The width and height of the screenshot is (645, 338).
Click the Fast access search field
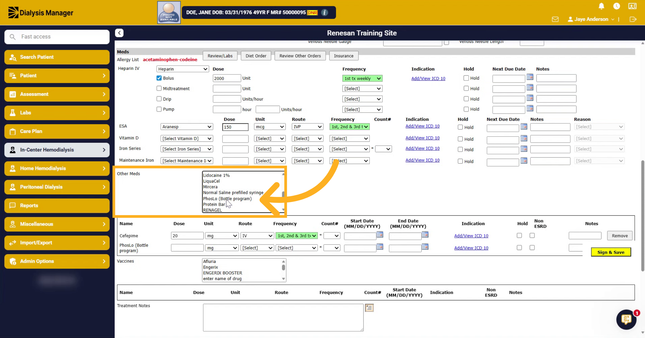57,37
